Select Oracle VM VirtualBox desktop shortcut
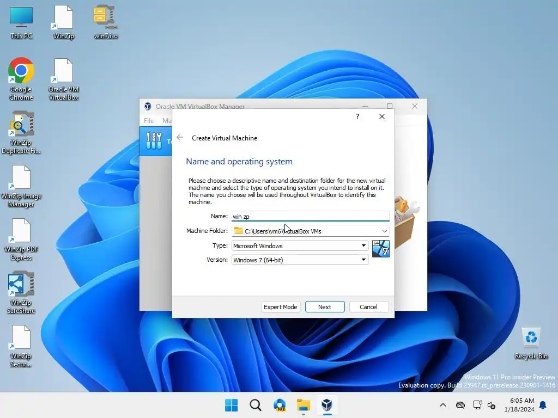558x418 pixels. click(x=63, y=79)
